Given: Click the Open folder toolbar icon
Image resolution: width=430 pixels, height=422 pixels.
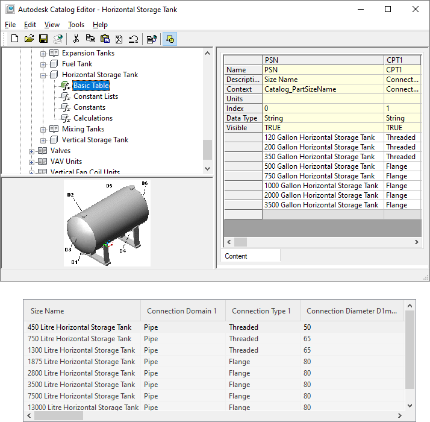Looking at the screenshot, I should coord(29,39).
